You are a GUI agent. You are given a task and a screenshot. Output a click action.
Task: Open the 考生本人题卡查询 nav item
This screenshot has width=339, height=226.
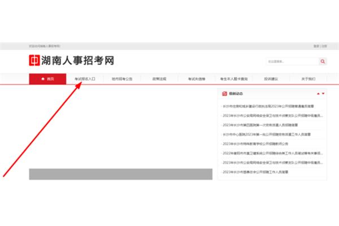(x=234, y=79)
